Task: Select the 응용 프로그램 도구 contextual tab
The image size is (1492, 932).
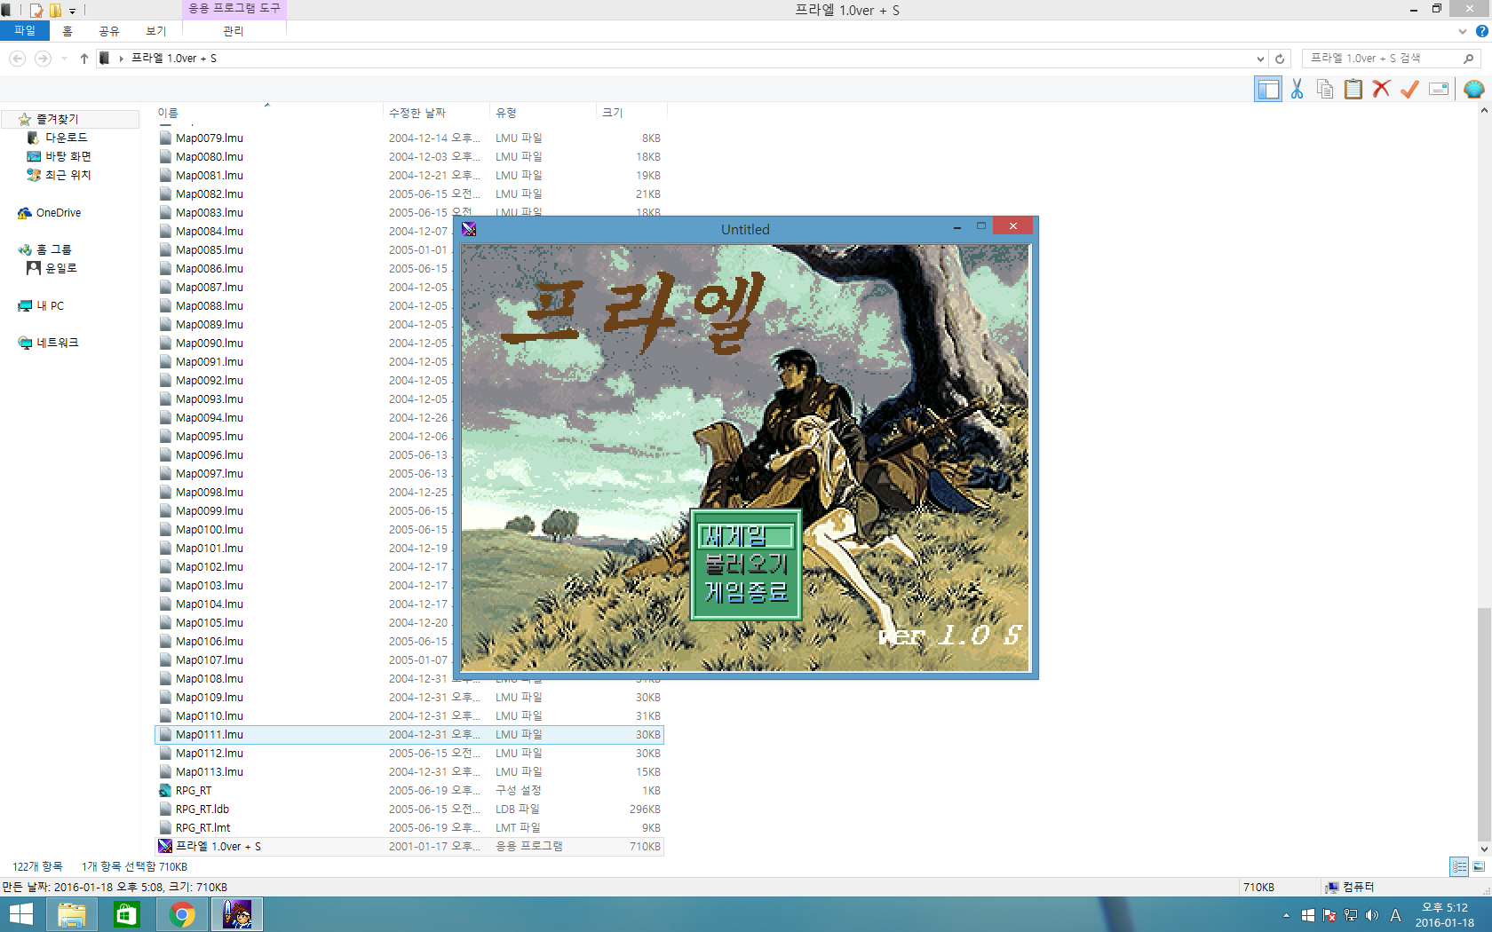Action: 234,9
